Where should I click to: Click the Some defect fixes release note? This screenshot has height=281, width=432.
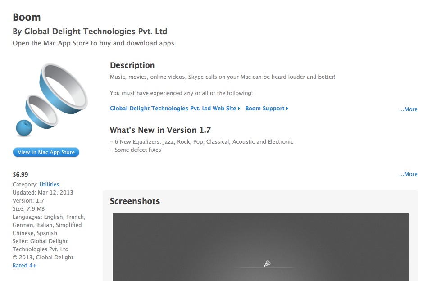tap(136, 150)
